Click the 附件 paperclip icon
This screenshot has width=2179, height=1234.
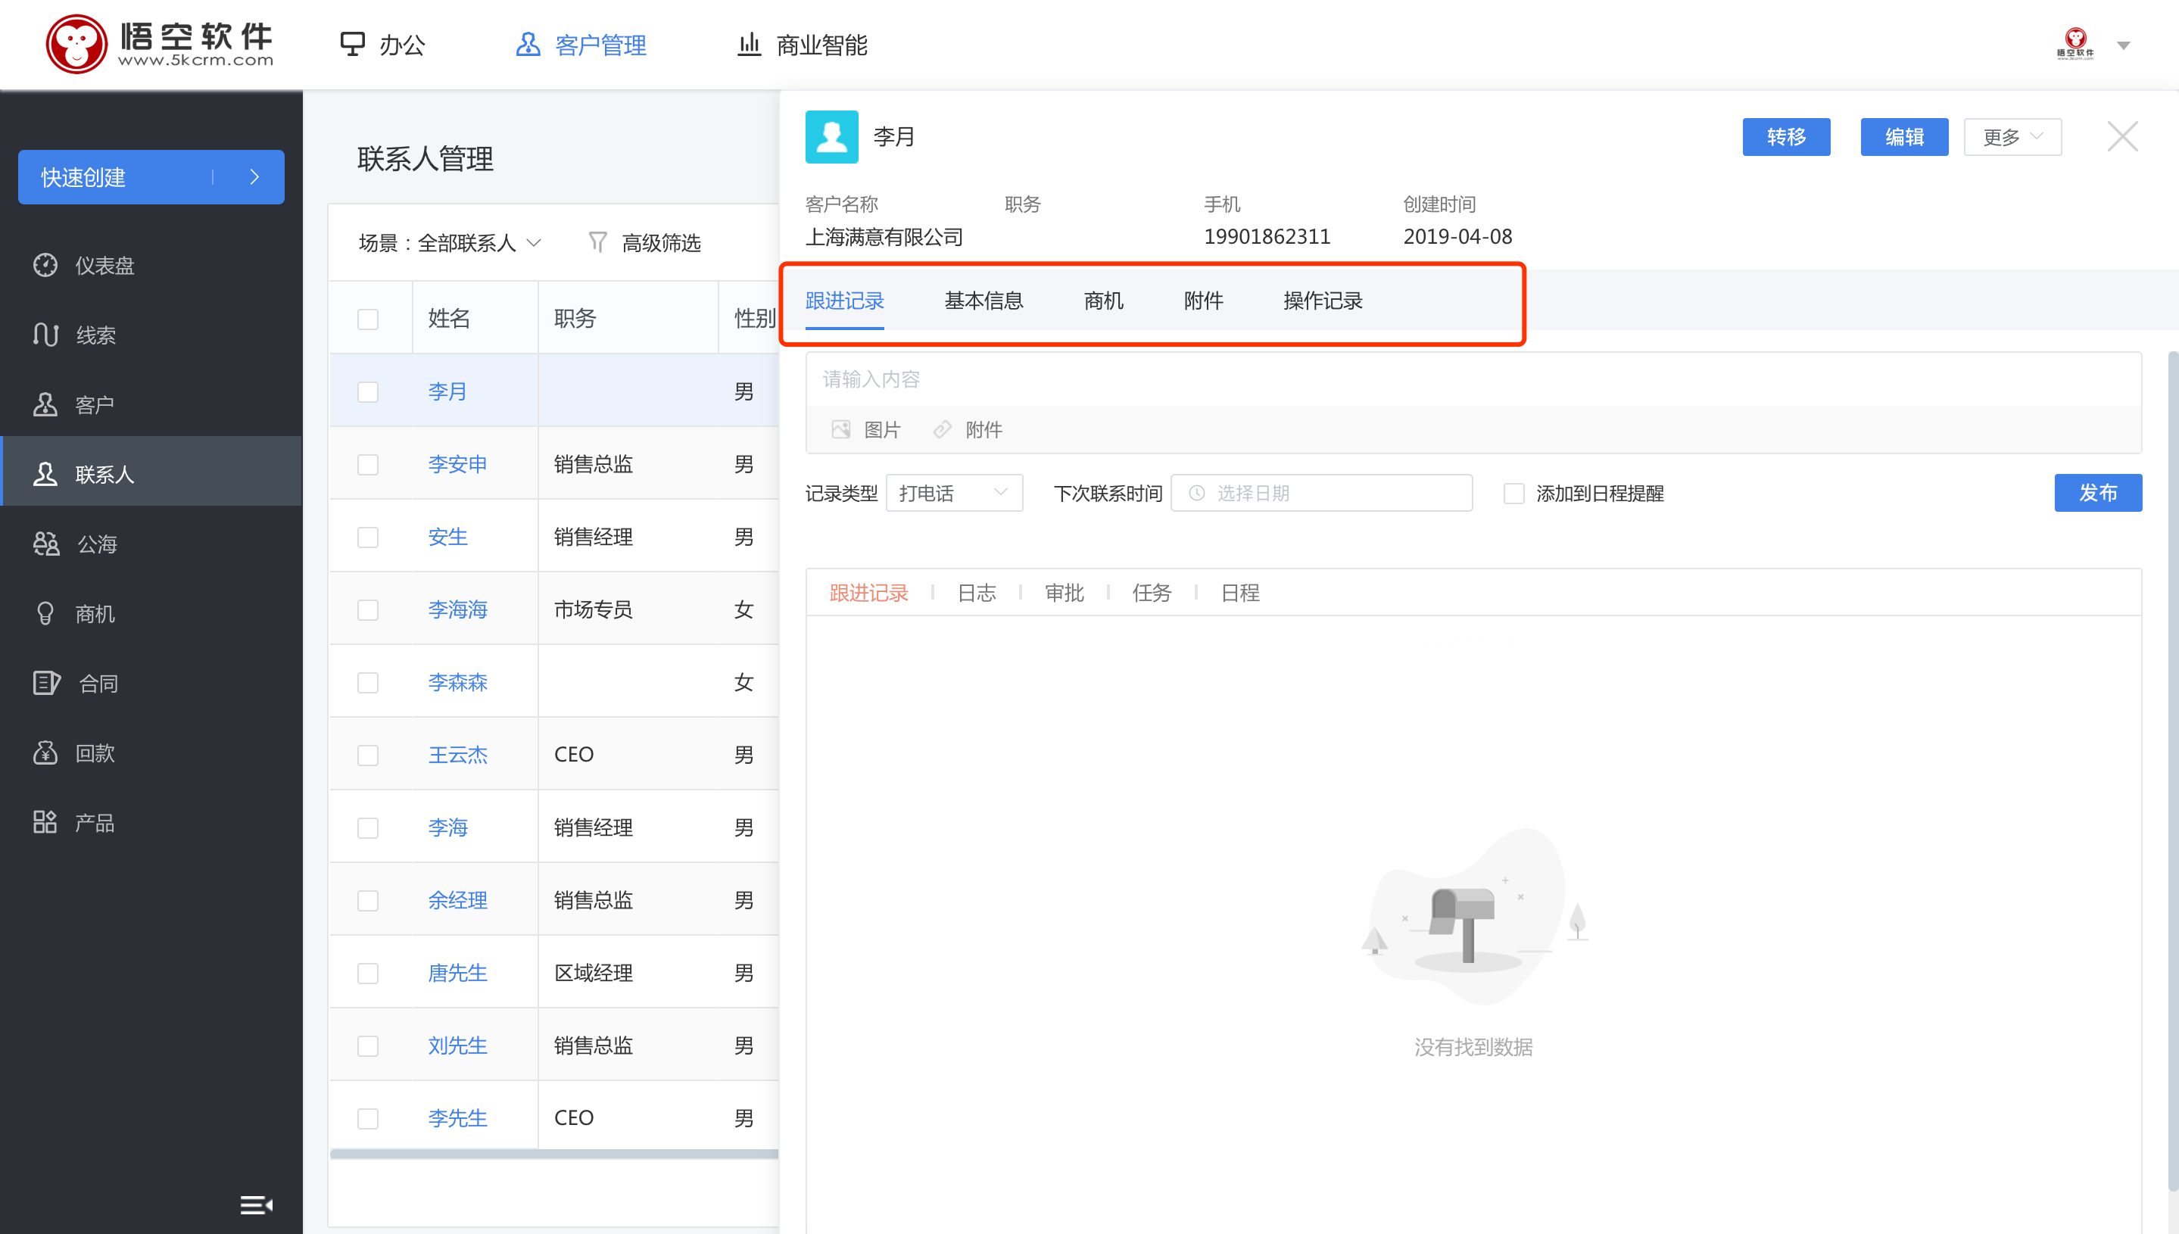tap(942, 430)
